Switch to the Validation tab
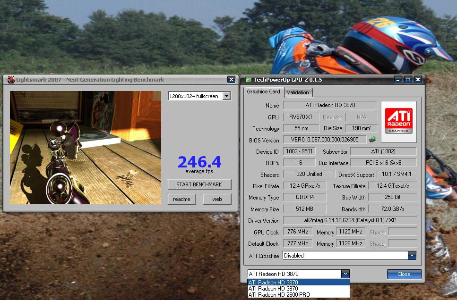457x300 pixels. [x=298, y=92]
